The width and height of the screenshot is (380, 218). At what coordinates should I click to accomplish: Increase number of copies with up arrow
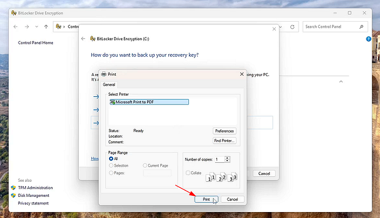coord(227,158)
